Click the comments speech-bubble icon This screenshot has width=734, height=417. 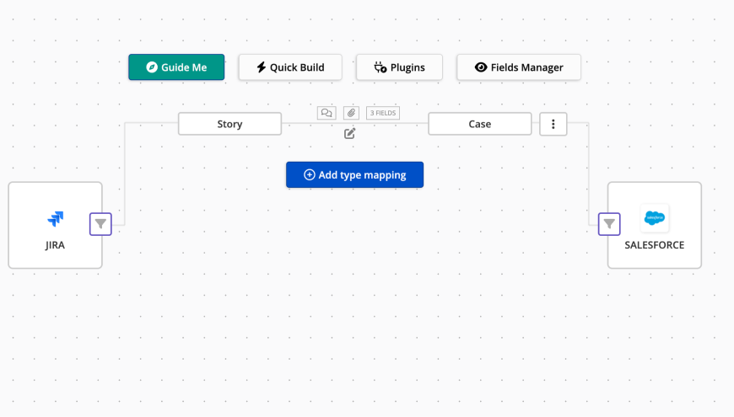pos(327,113)
